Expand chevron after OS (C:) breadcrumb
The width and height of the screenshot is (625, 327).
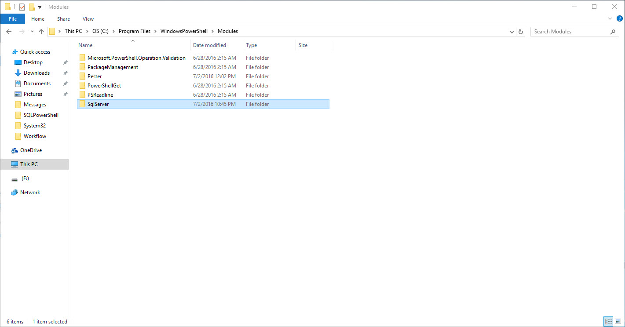(x=114, y=31)
